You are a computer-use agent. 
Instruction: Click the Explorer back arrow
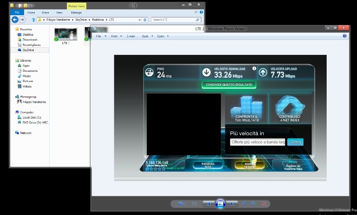15,20
